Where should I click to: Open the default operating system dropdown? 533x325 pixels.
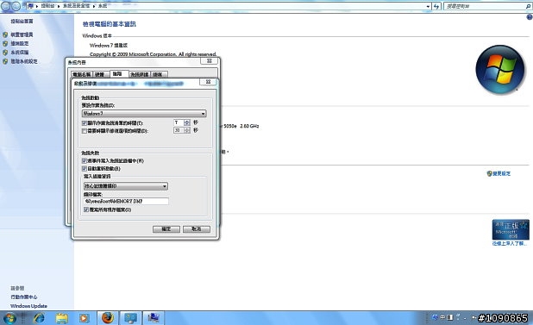(144, 114)
